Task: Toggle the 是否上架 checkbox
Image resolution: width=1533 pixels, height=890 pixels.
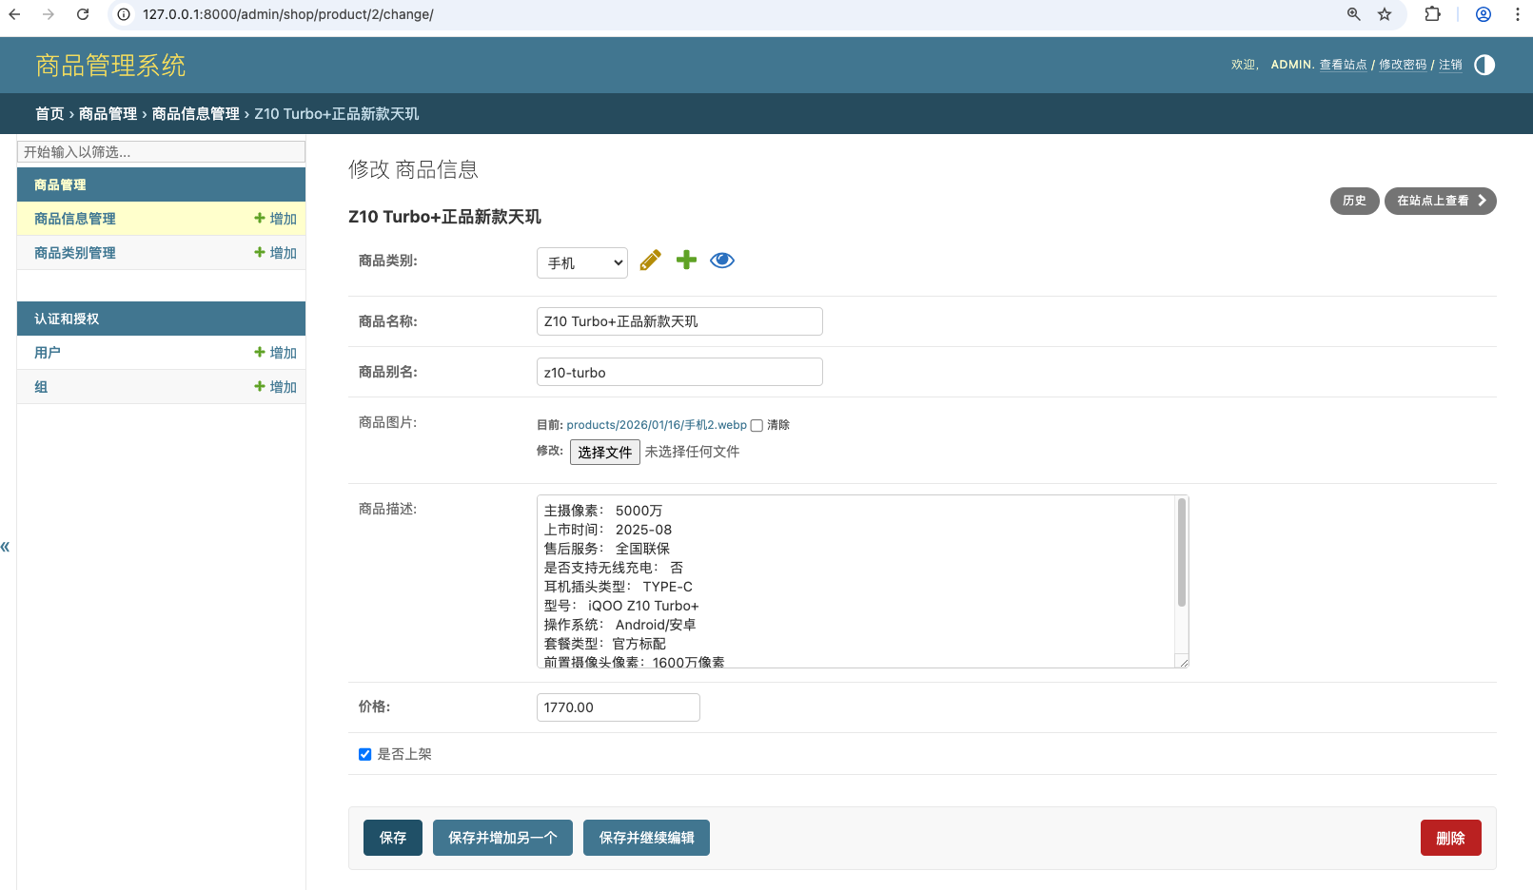Action: 364,754
